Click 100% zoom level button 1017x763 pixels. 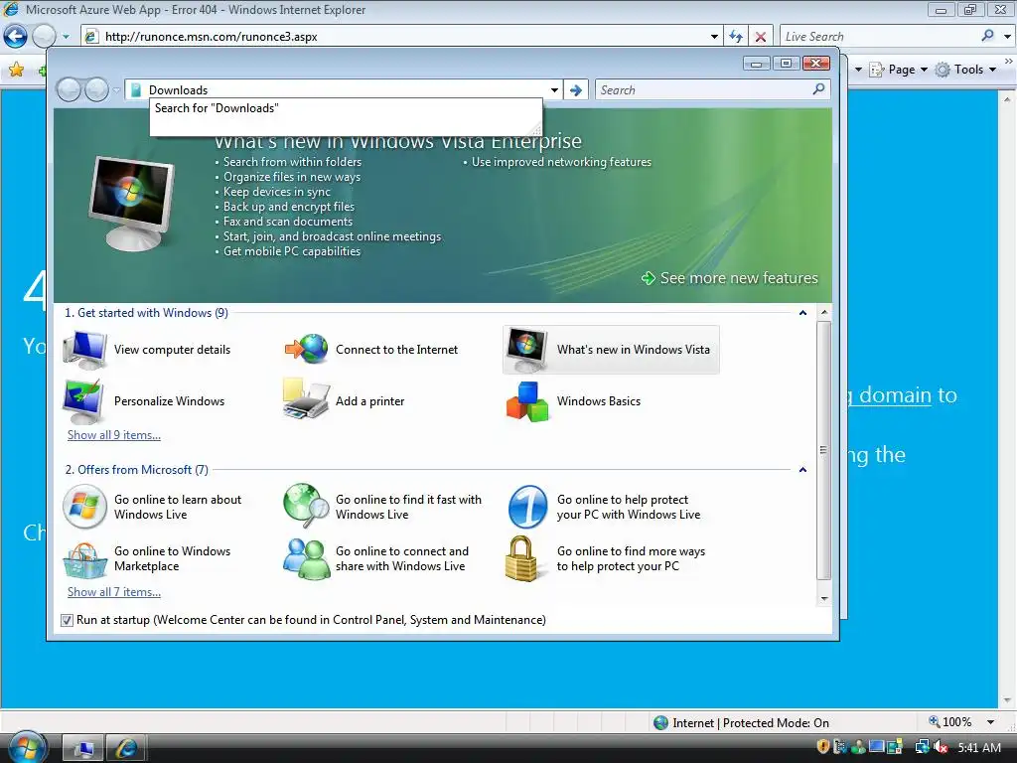click(x=950, y=722)
